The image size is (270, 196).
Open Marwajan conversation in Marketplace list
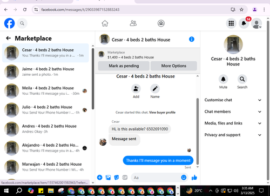(x=45, y=167)
